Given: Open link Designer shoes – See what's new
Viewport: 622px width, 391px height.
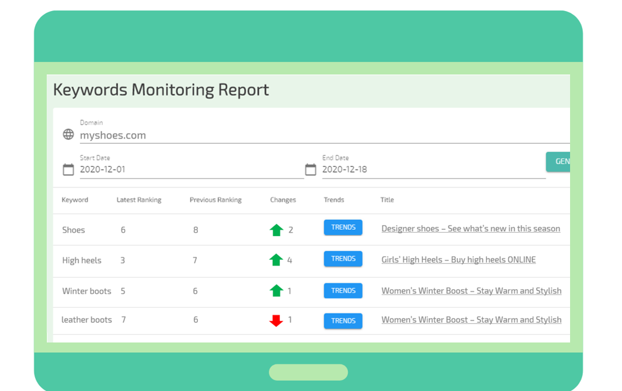Looking at the screenshot, I should (471, 229).
